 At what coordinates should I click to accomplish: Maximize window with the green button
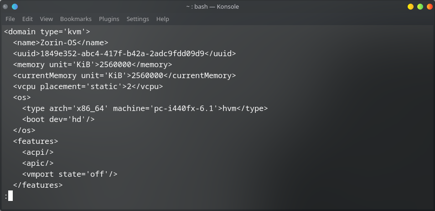tap(420, 7)
